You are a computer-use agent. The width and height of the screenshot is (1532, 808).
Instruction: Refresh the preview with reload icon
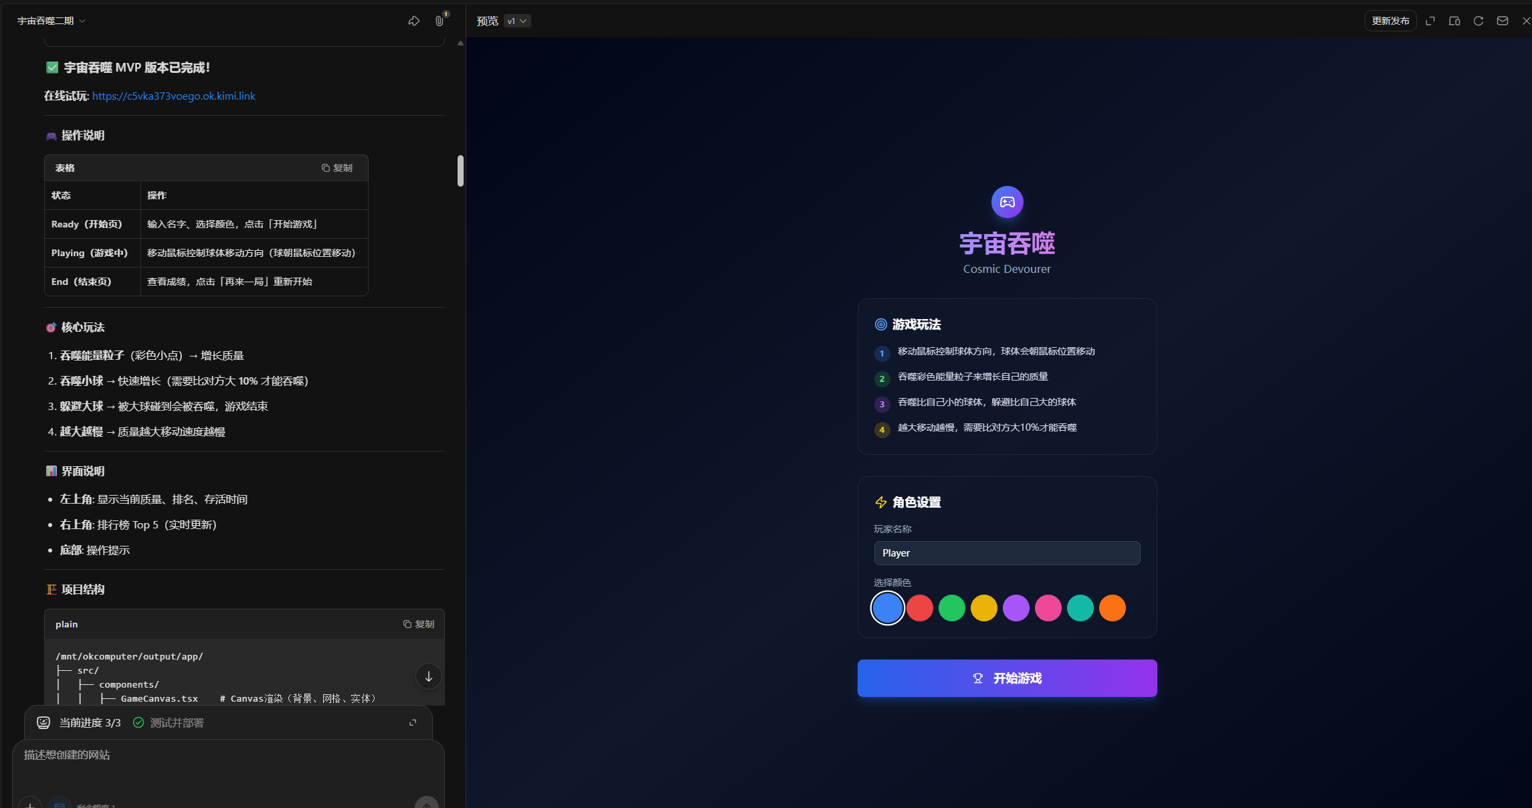(1478, 21)
